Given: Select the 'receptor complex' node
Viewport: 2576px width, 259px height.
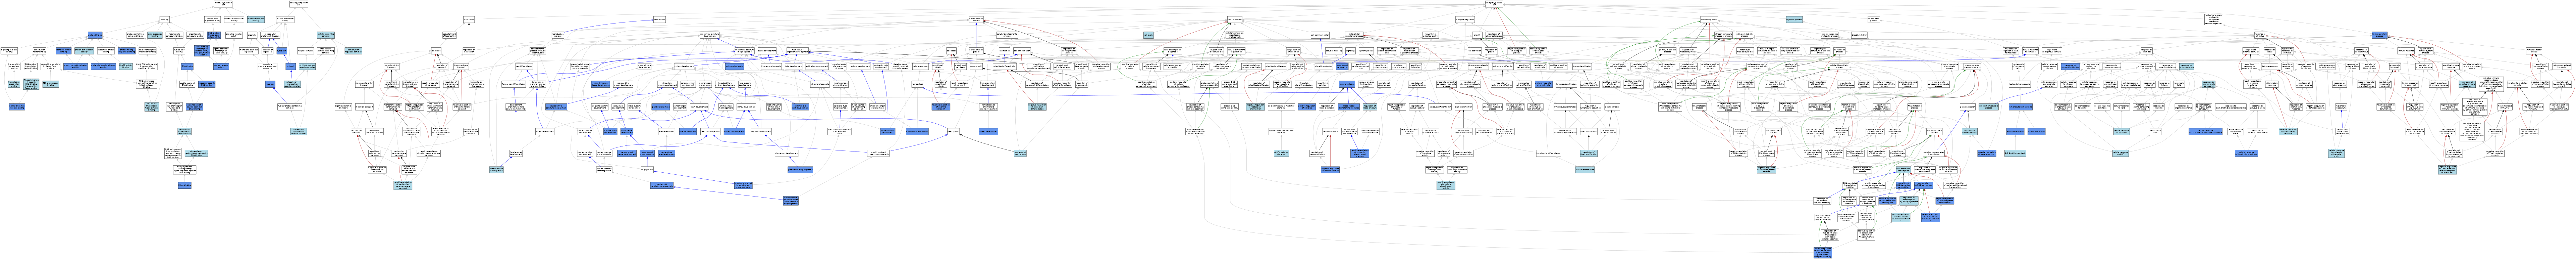Looking at the screenshot, I should point(305,51).
